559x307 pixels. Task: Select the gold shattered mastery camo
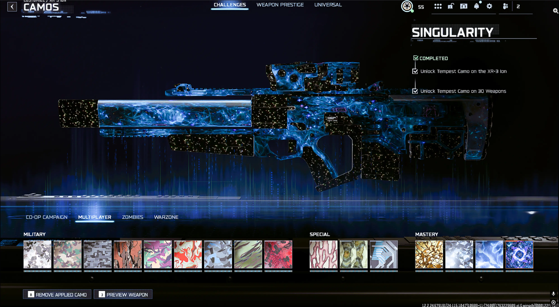pos(429,255)
